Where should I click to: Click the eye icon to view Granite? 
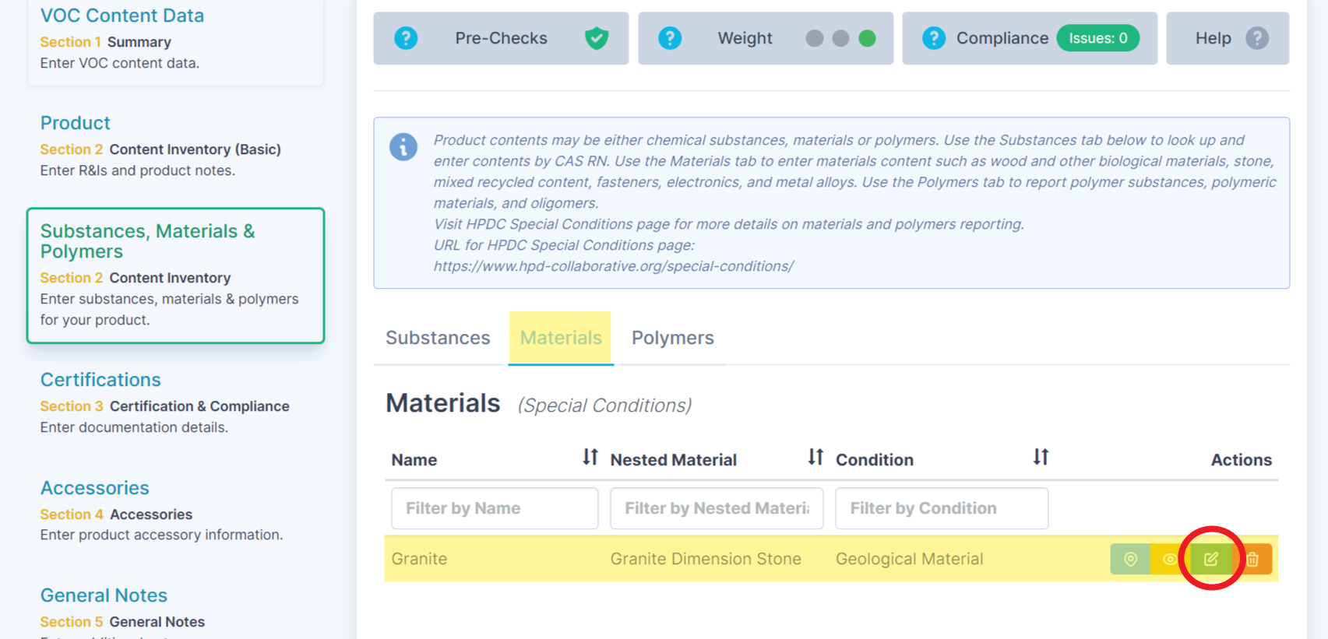(1169, 559)
